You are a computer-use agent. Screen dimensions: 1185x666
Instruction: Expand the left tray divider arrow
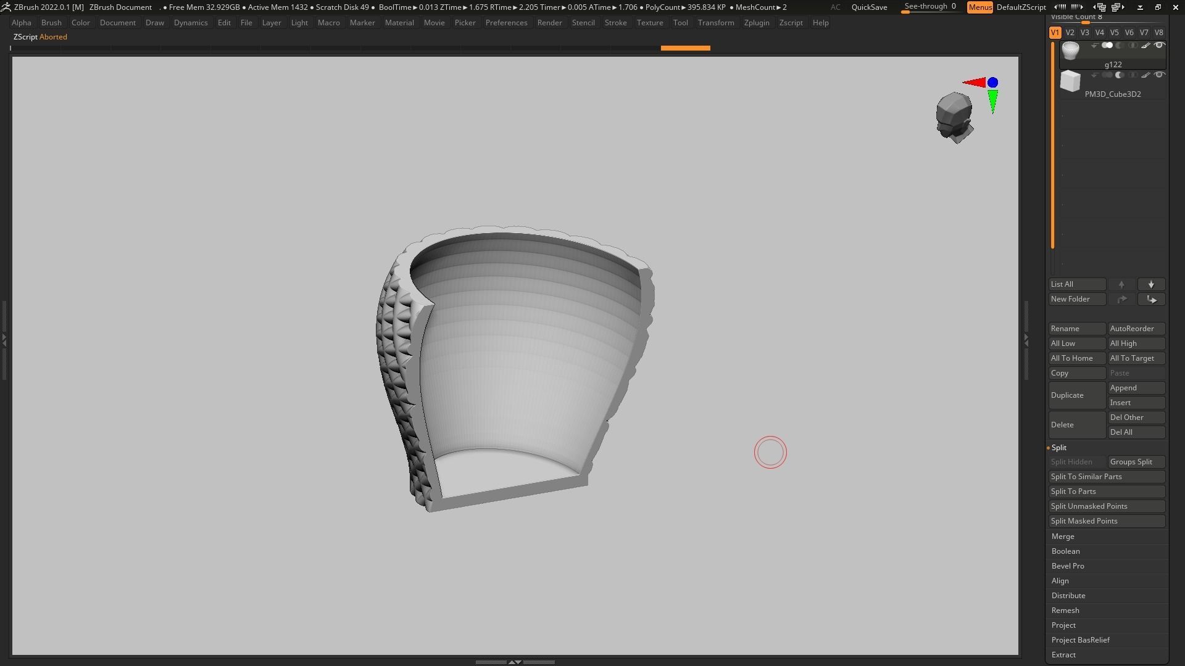pos(4,339)
